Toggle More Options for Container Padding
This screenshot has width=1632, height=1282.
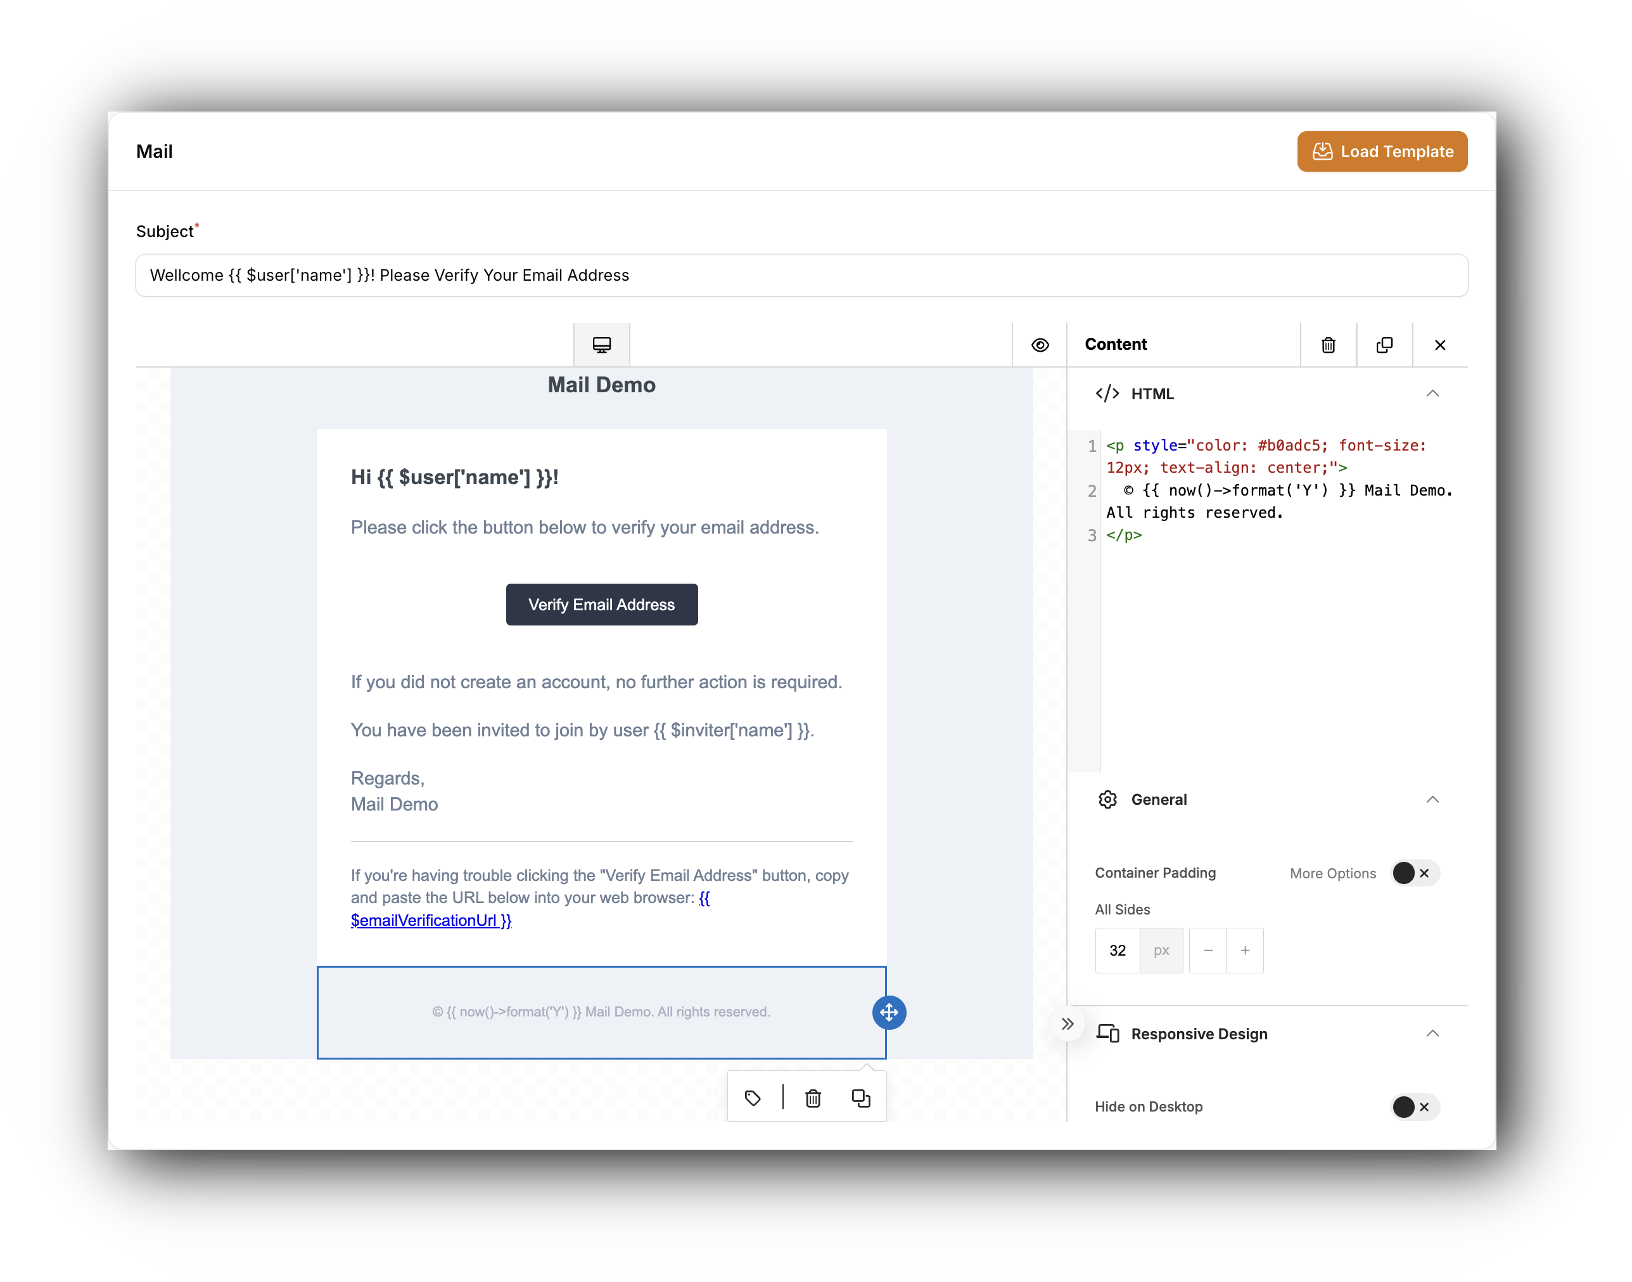coord(1415,872)
